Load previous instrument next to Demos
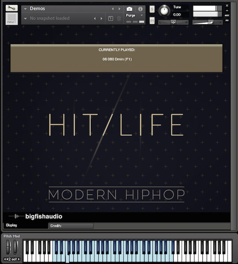The width and height of the screenshot is (238, 264). (x=113, y=9)
